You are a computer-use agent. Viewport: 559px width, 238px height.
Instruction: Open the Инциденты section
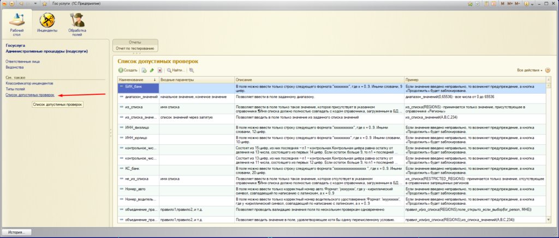[47, 23]
